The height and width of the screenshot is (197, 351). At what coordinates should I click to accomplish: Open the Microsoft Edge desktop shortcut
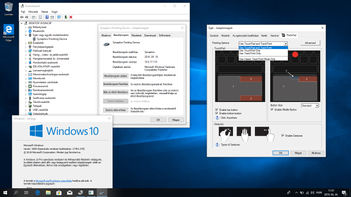[x=8, y=33]
